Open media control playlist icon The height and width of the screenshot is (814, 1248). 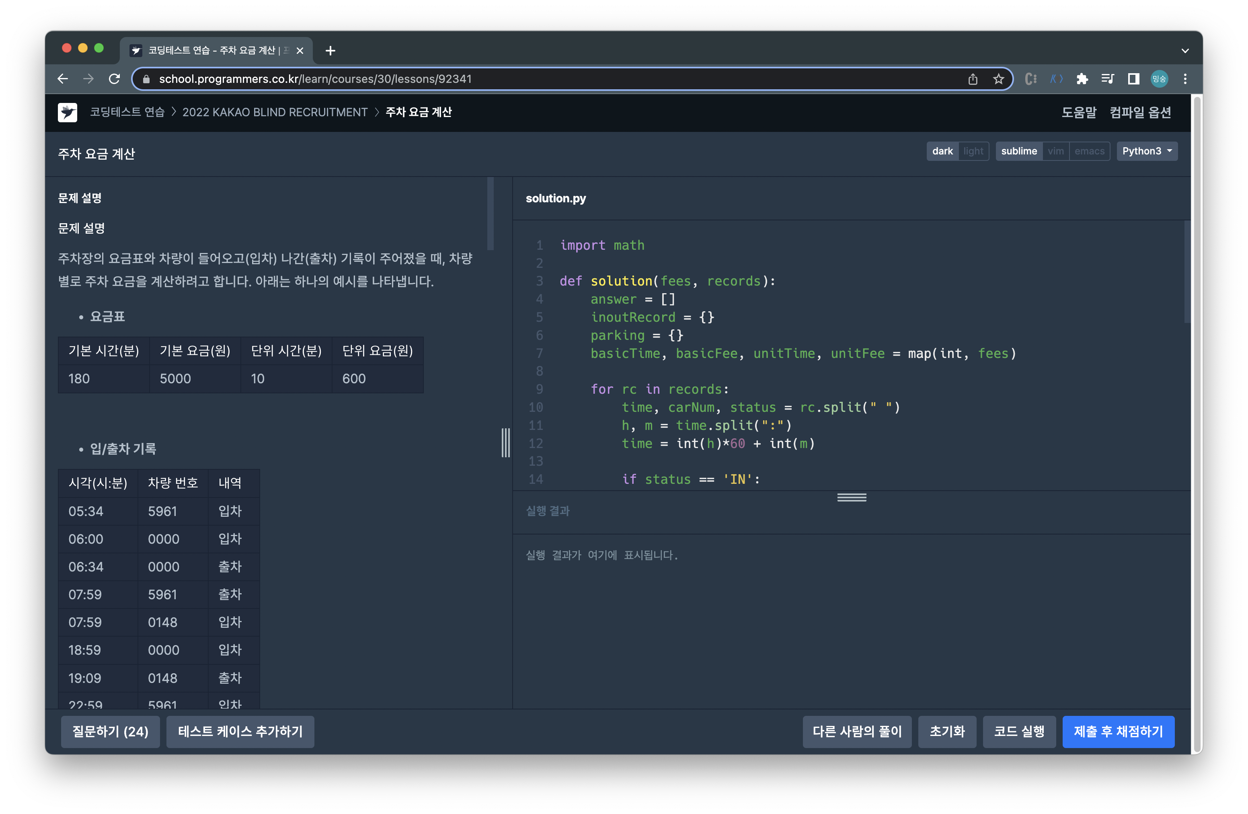[x=1107, y=79]
